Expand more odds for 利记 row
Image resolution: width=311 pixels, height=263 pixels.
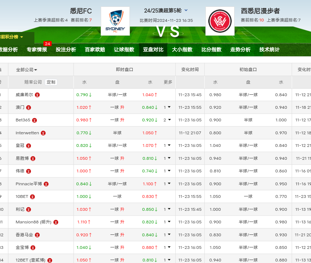(167, 209)
